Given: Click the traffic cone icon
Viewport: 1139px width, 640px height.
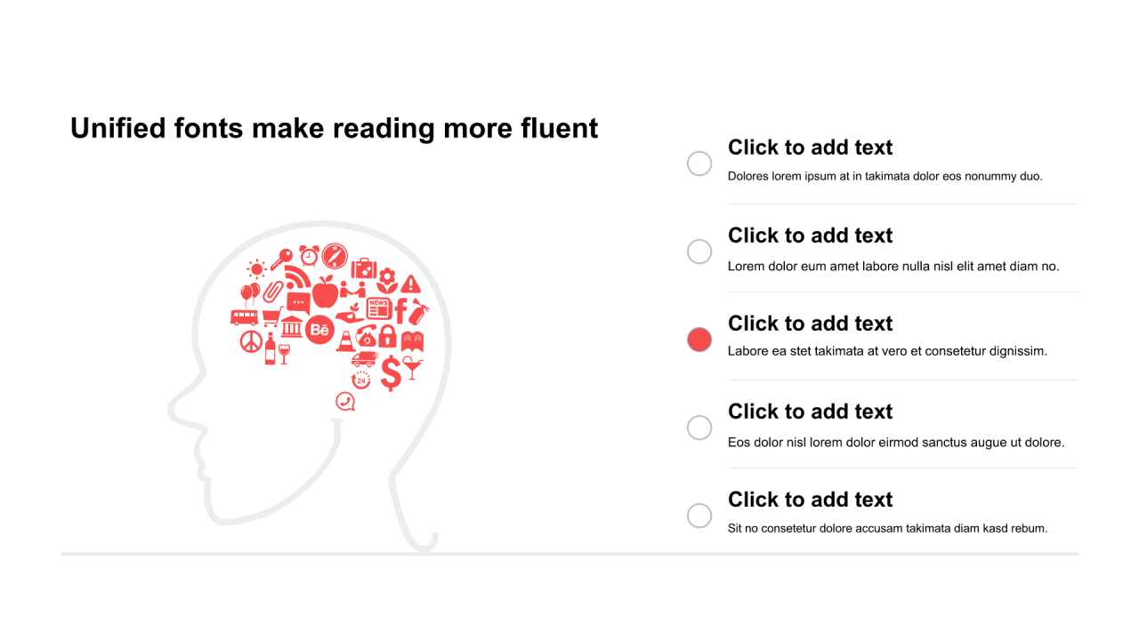Looking at the screenshot, I should click(x=345, y=340).
